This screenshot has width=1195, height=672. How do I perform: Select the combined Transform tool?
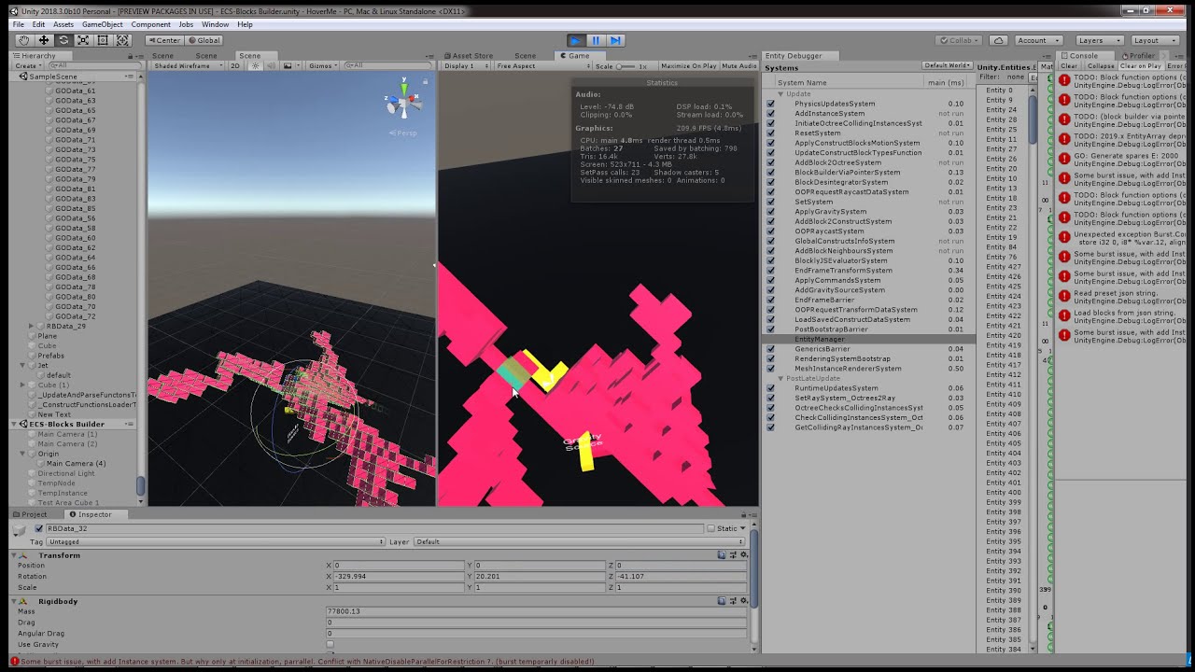coord(122,40)
